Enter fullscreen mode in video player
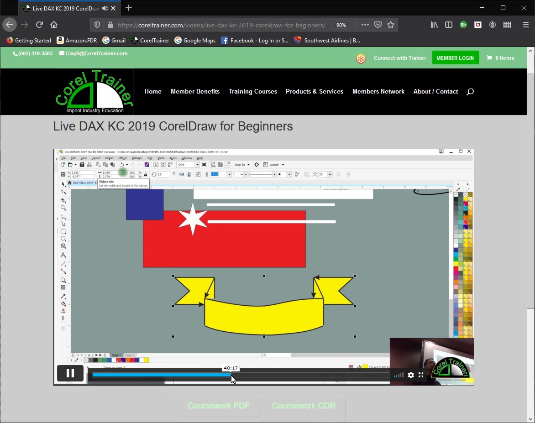The image size is (535, 423). click(x=421, y=375)
